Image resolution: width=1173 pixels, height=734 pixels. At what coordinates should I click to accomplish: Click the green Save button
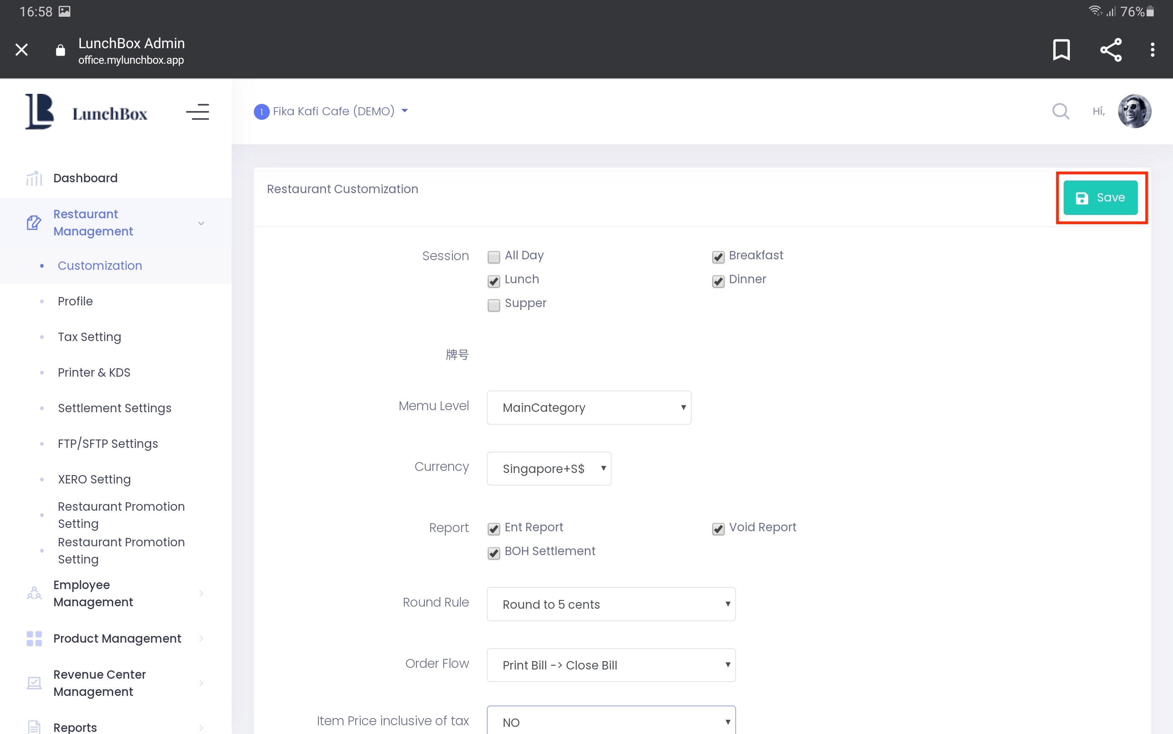1100,198
